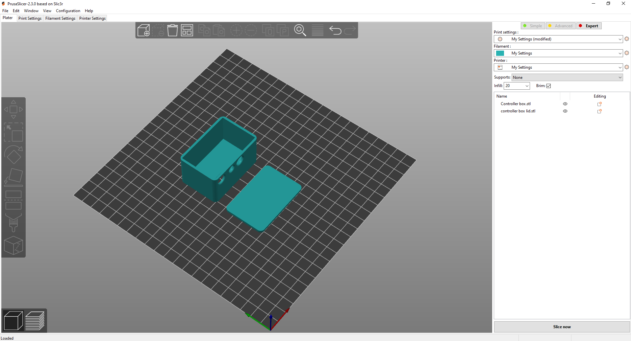Click the Arrange objects icon

(187, 30)
